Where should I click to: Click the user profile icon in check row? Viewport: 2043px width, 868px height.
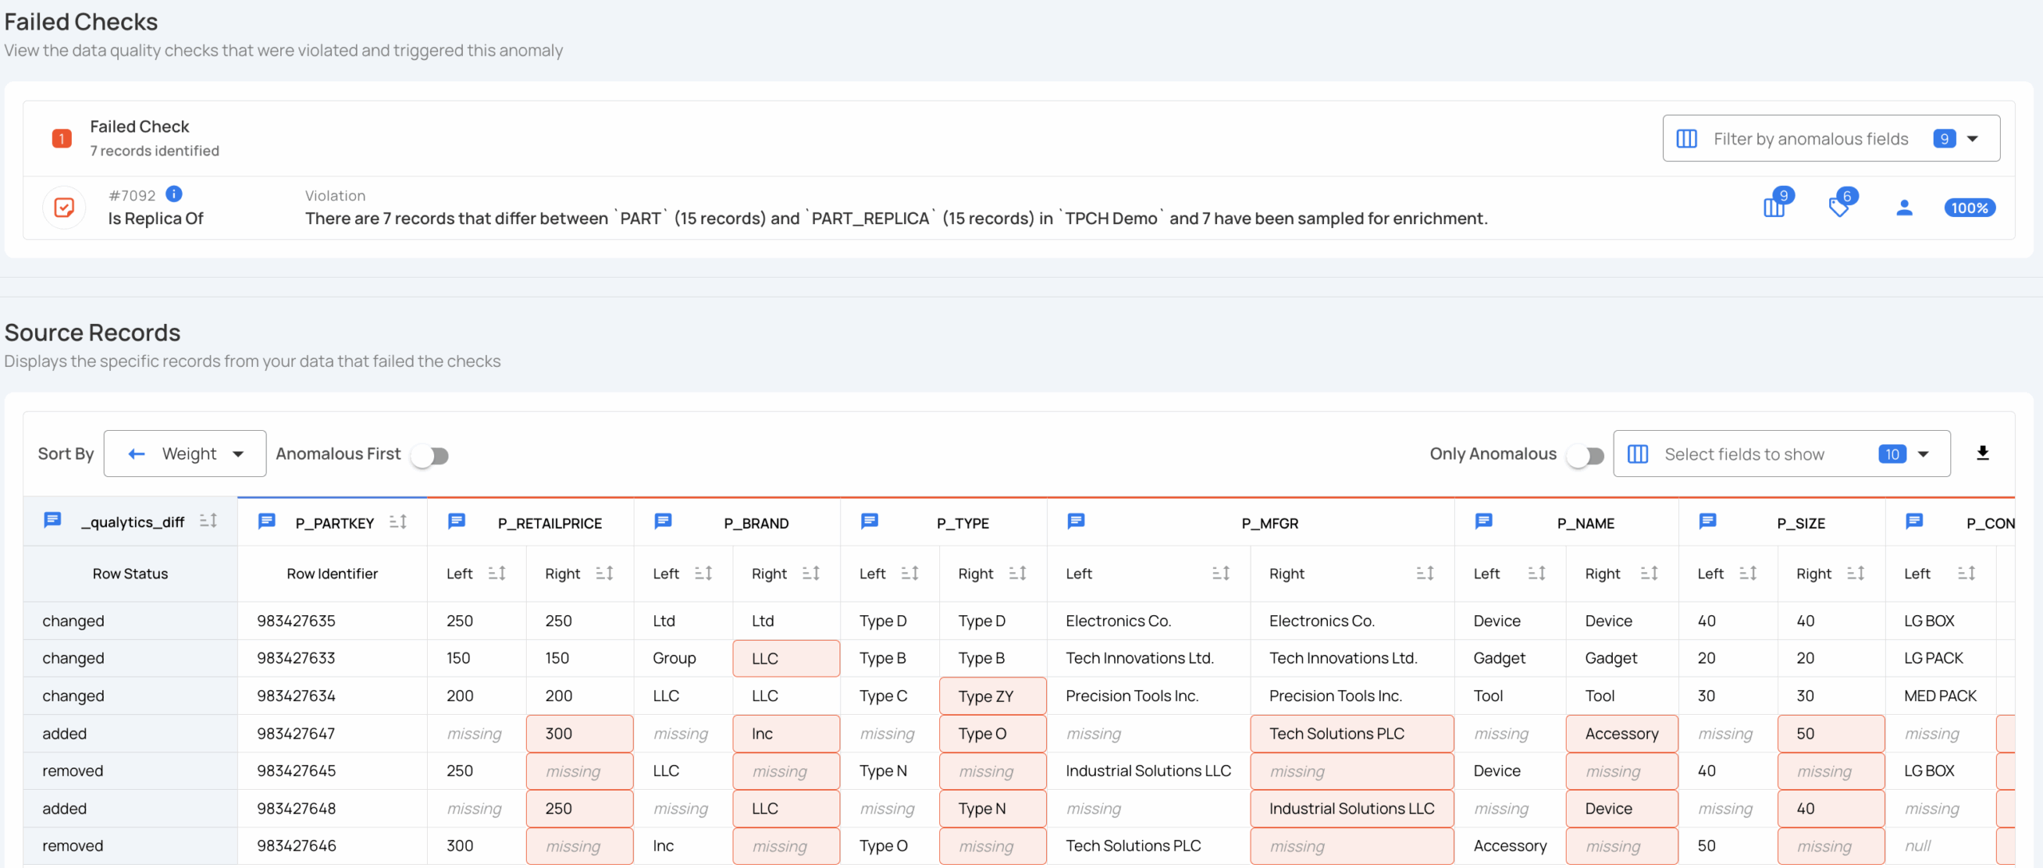coord(1904,207)
